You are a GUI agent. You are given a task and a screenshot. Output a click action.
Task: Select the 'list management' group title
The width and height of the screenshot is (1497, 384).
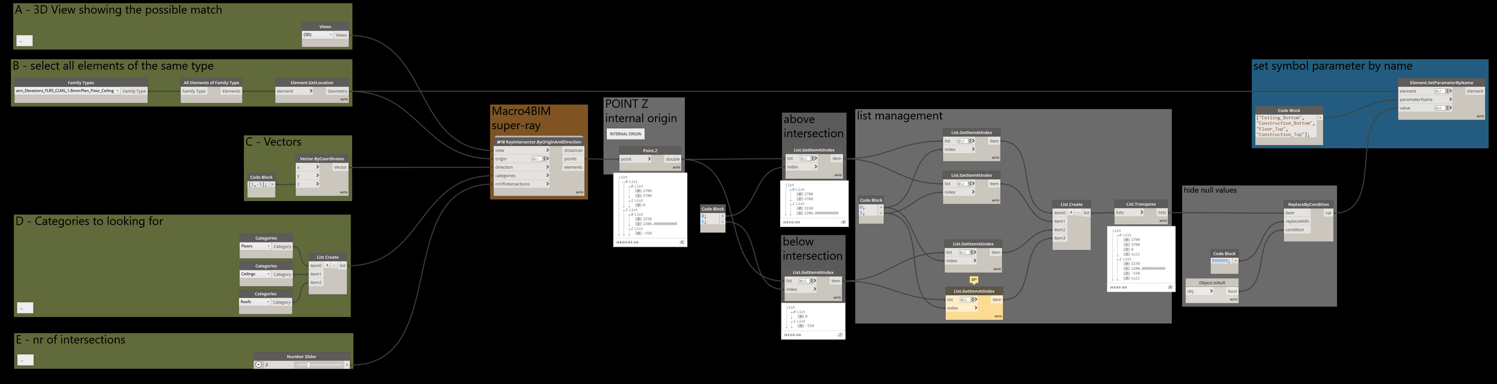coord(899,116)
